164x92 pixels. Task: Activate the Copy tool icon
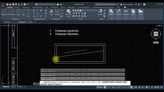click(x=34, y=13)
